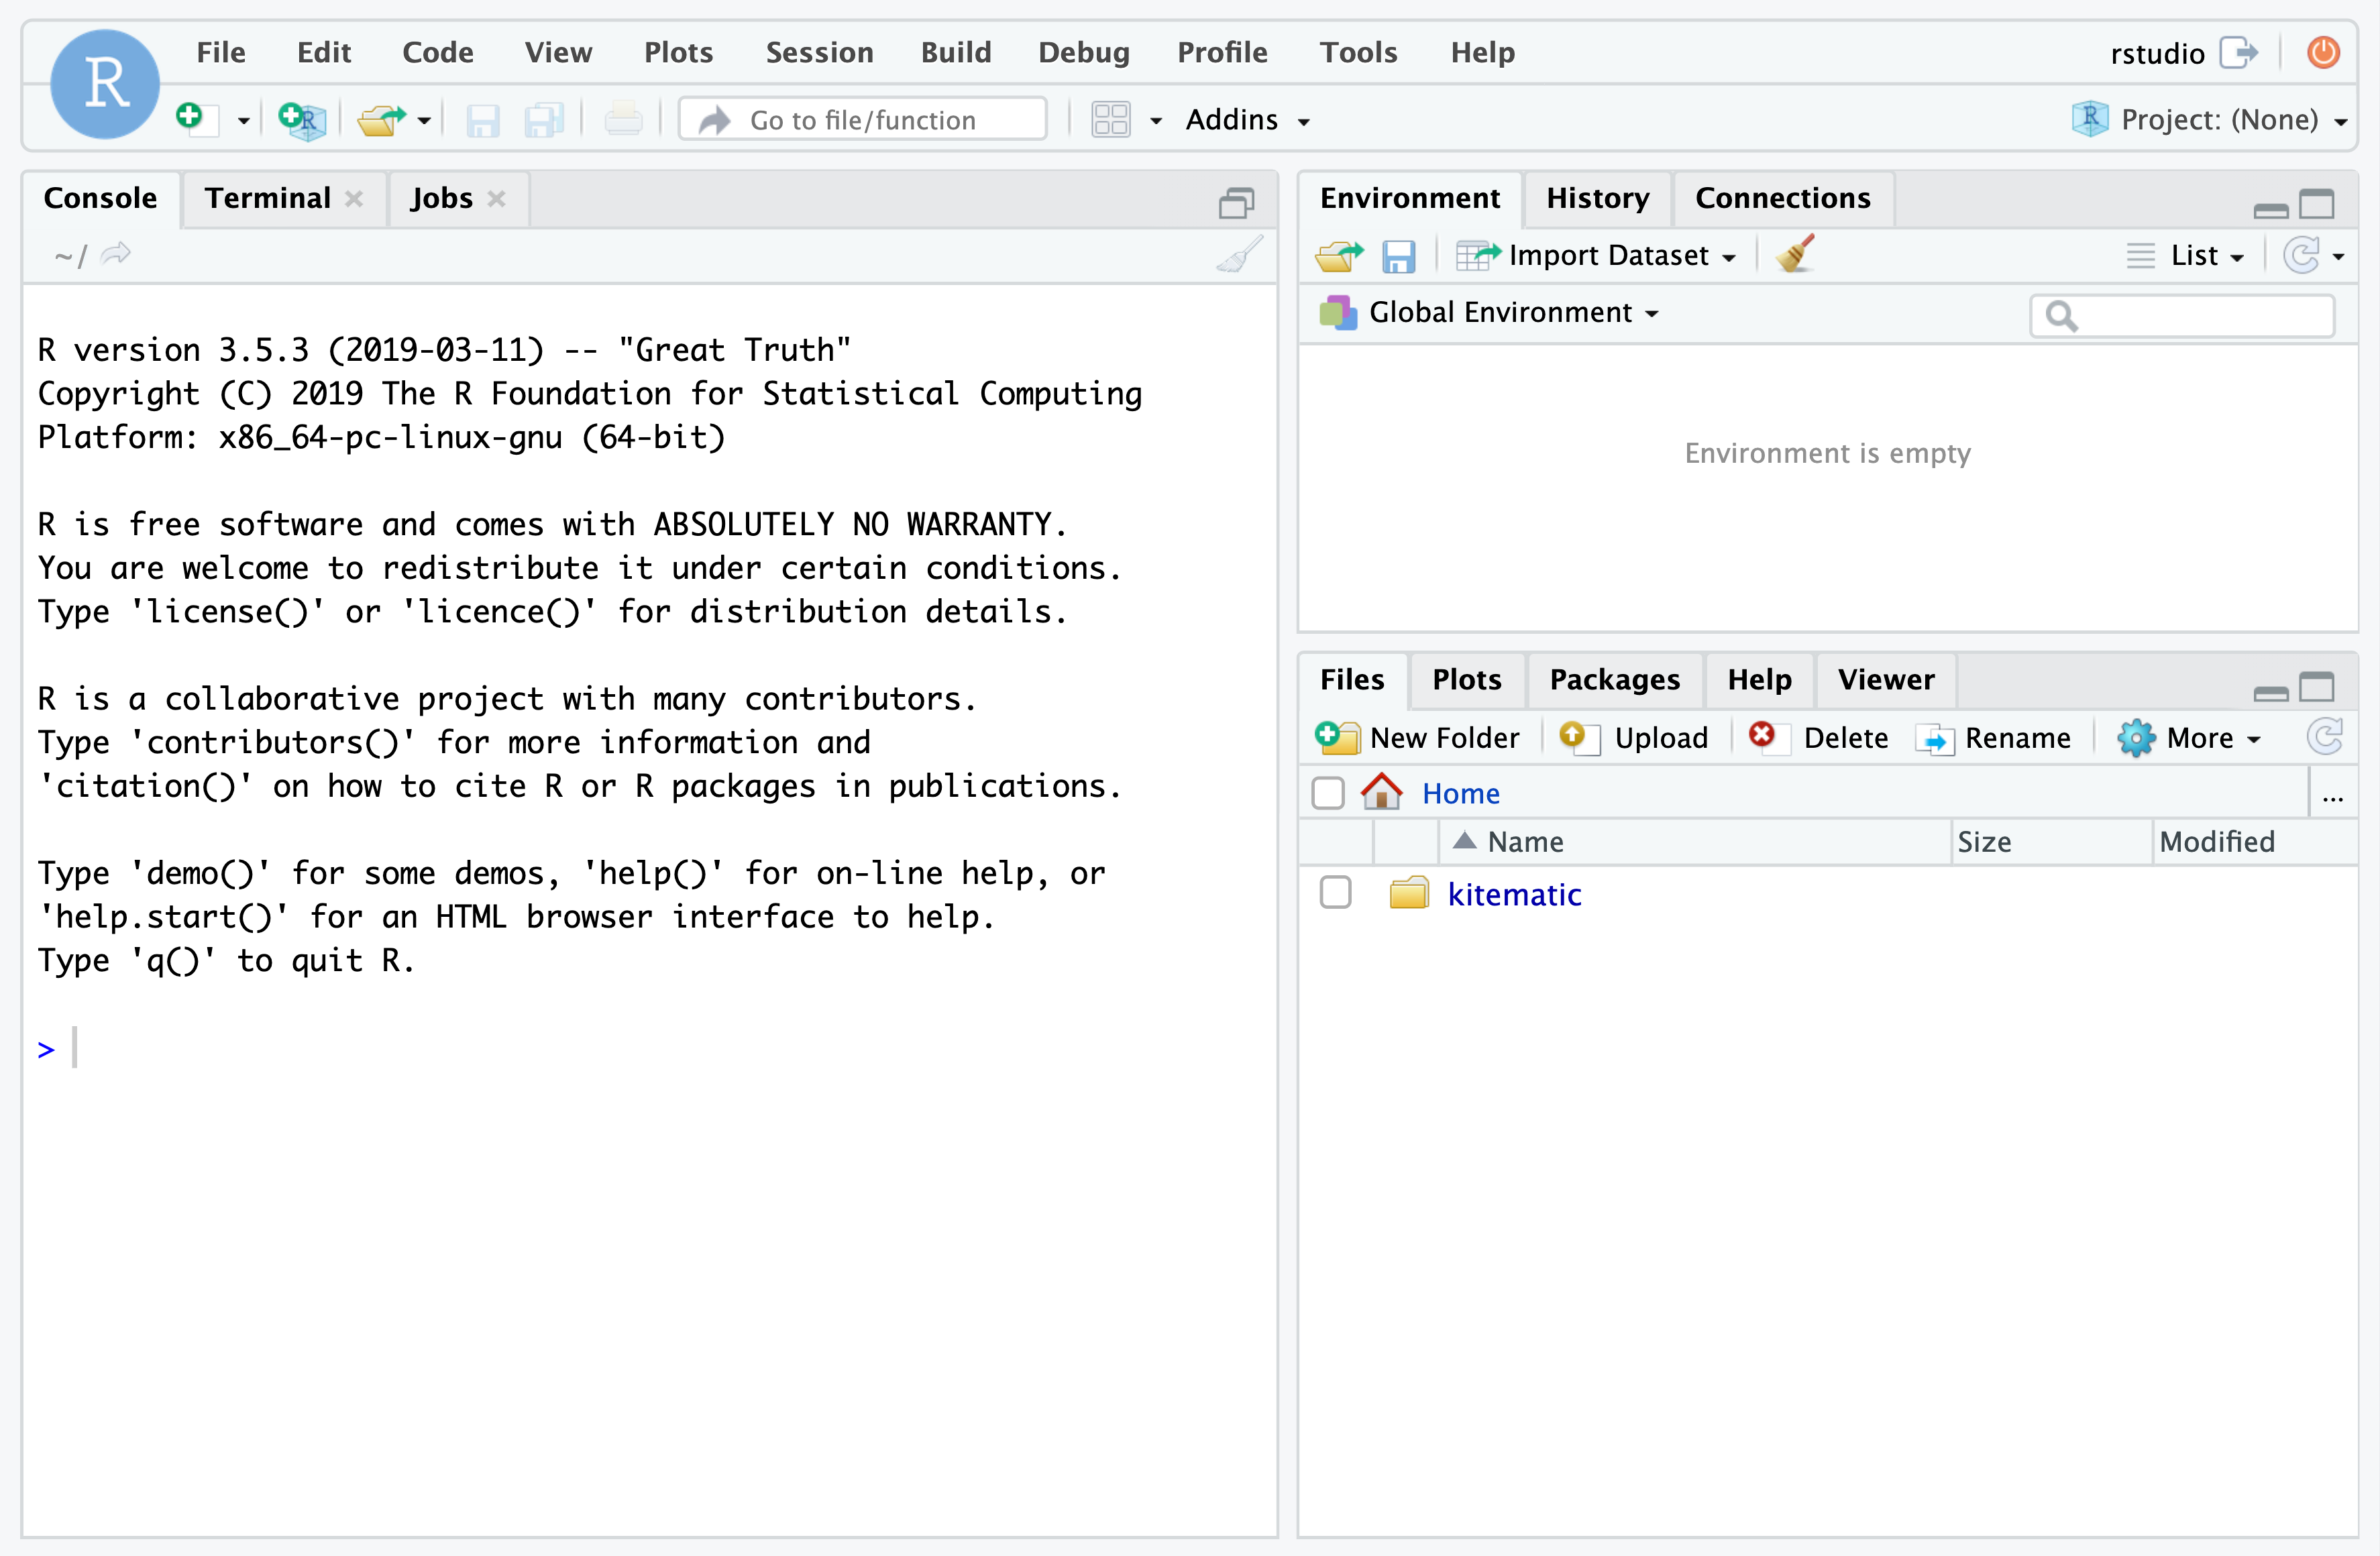
Task: Click the Delete button
Action: (x=1818, y=738)
